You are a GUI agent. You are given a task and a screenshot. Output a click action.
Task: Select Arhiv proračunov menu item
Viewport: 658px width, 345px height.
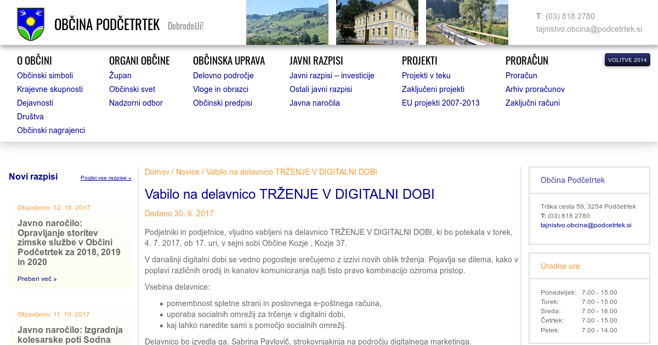[x=535, y=89]
